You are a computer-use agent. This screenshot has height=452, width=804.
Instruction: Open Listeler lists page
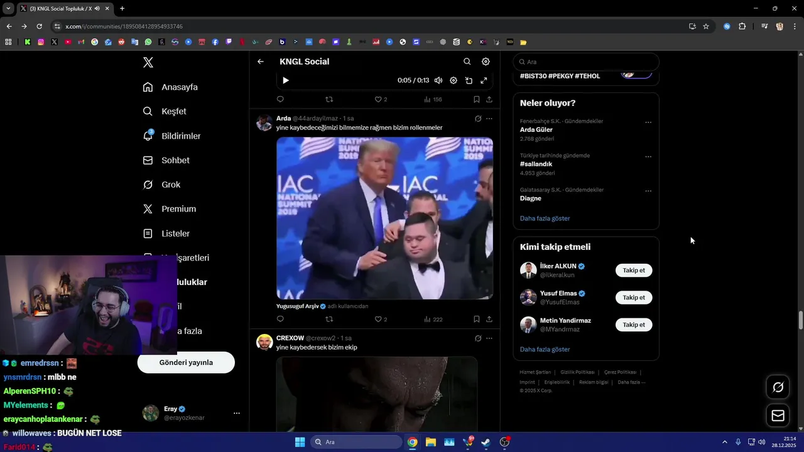coord(166,234)
